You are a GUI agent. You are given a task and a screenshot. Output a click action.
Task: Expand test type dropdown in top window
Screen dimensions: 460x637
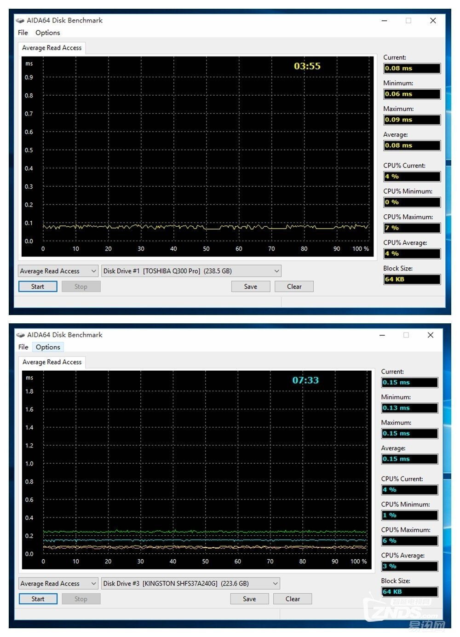point(58,271)
